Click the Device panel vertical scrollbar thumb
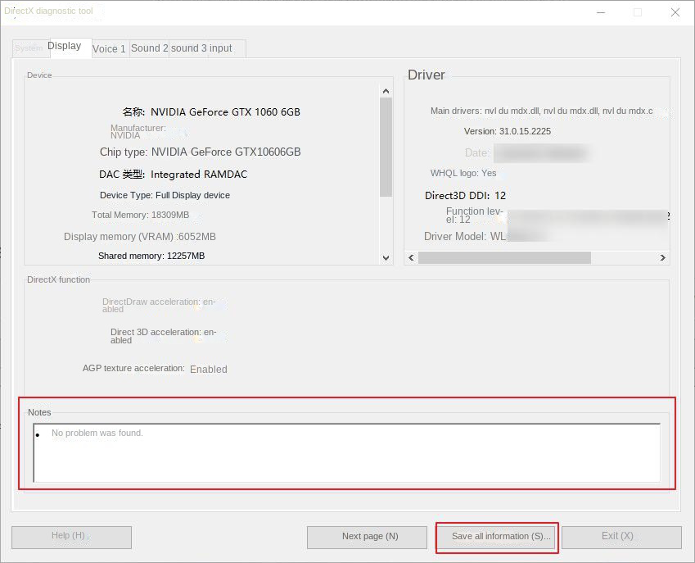The image size is (695, 563). pos(386,148)
